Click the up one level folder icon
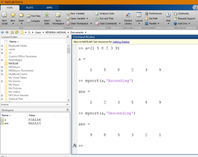 (12, 32)
